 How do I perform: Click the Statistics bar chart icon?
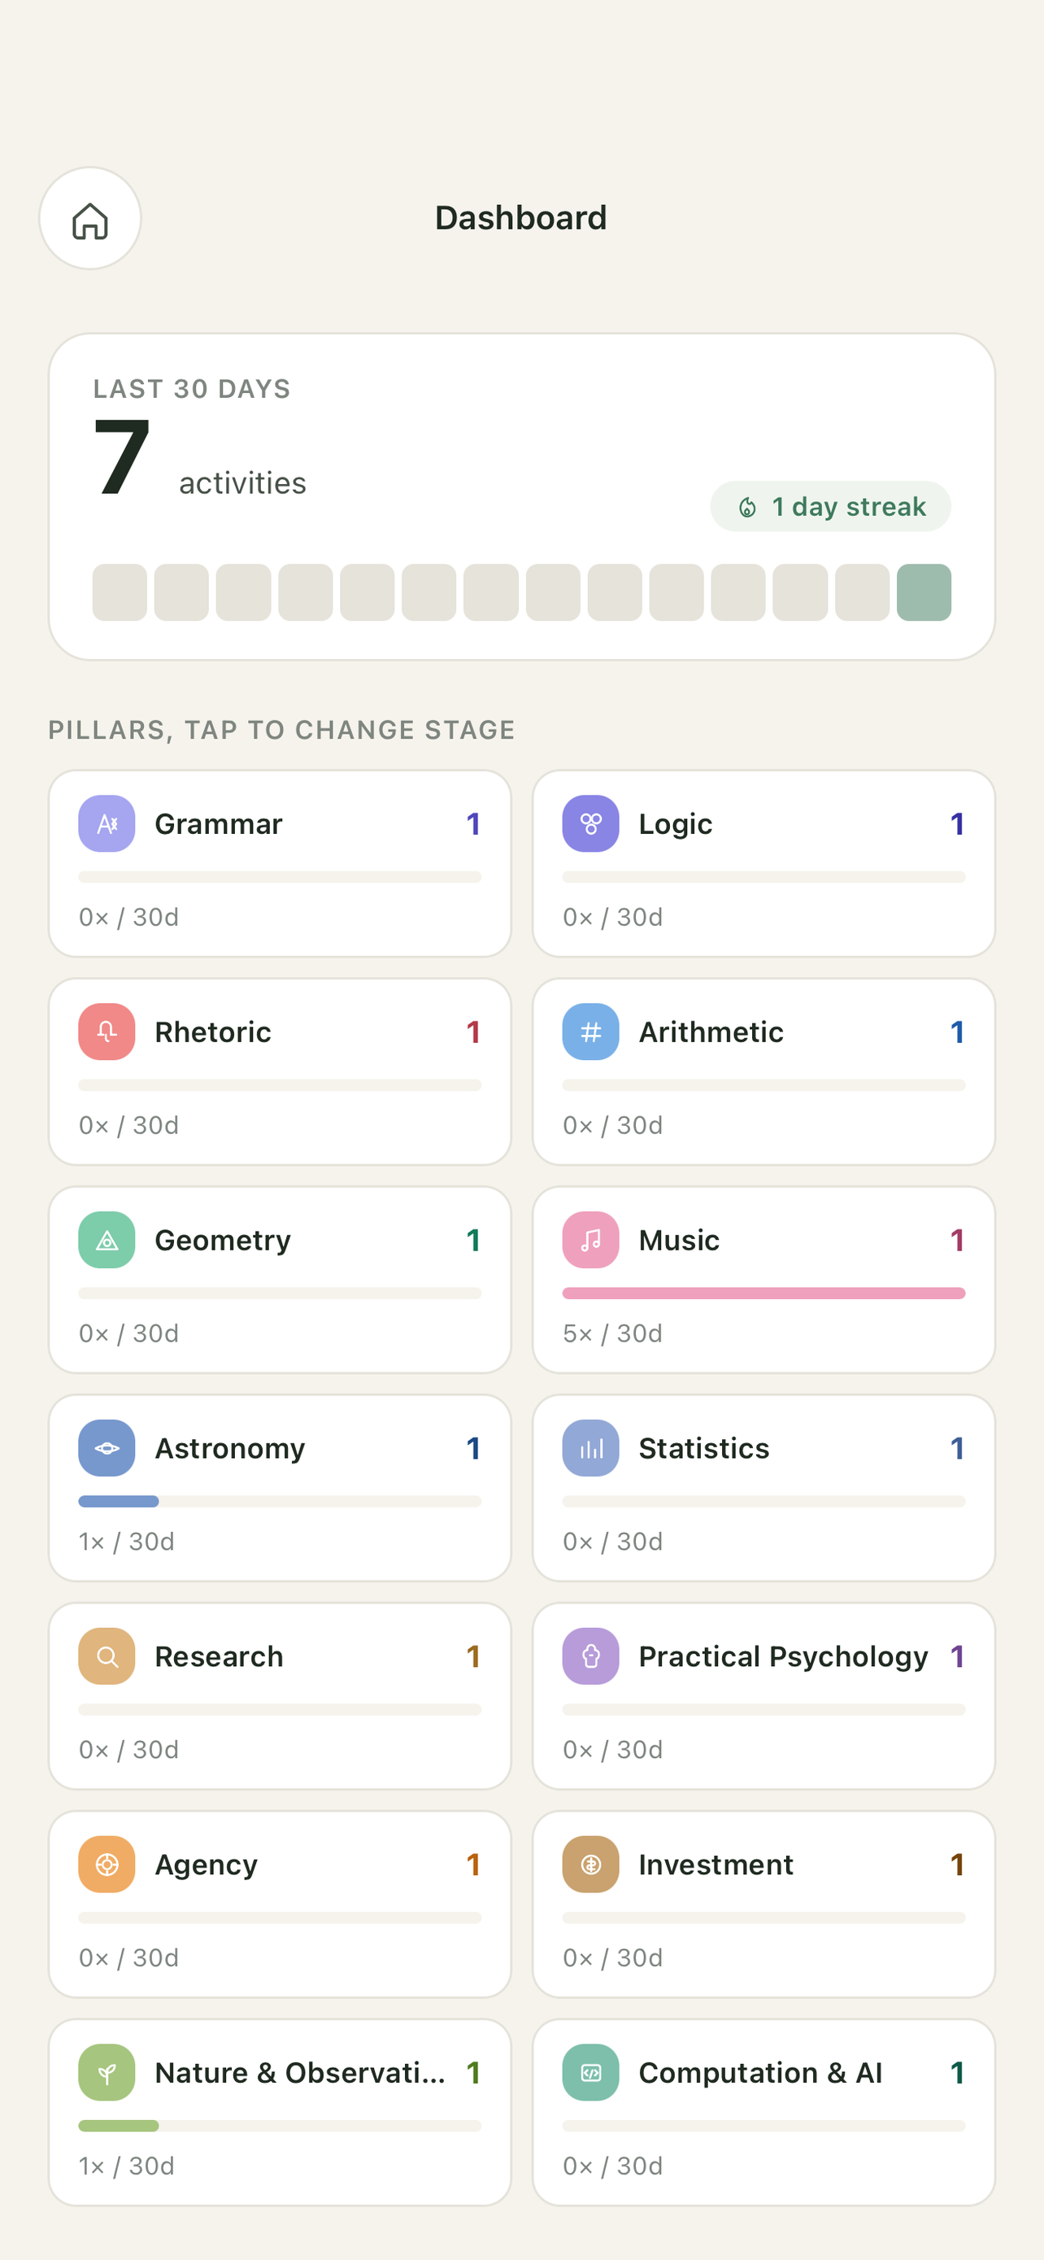[591, 1447]
